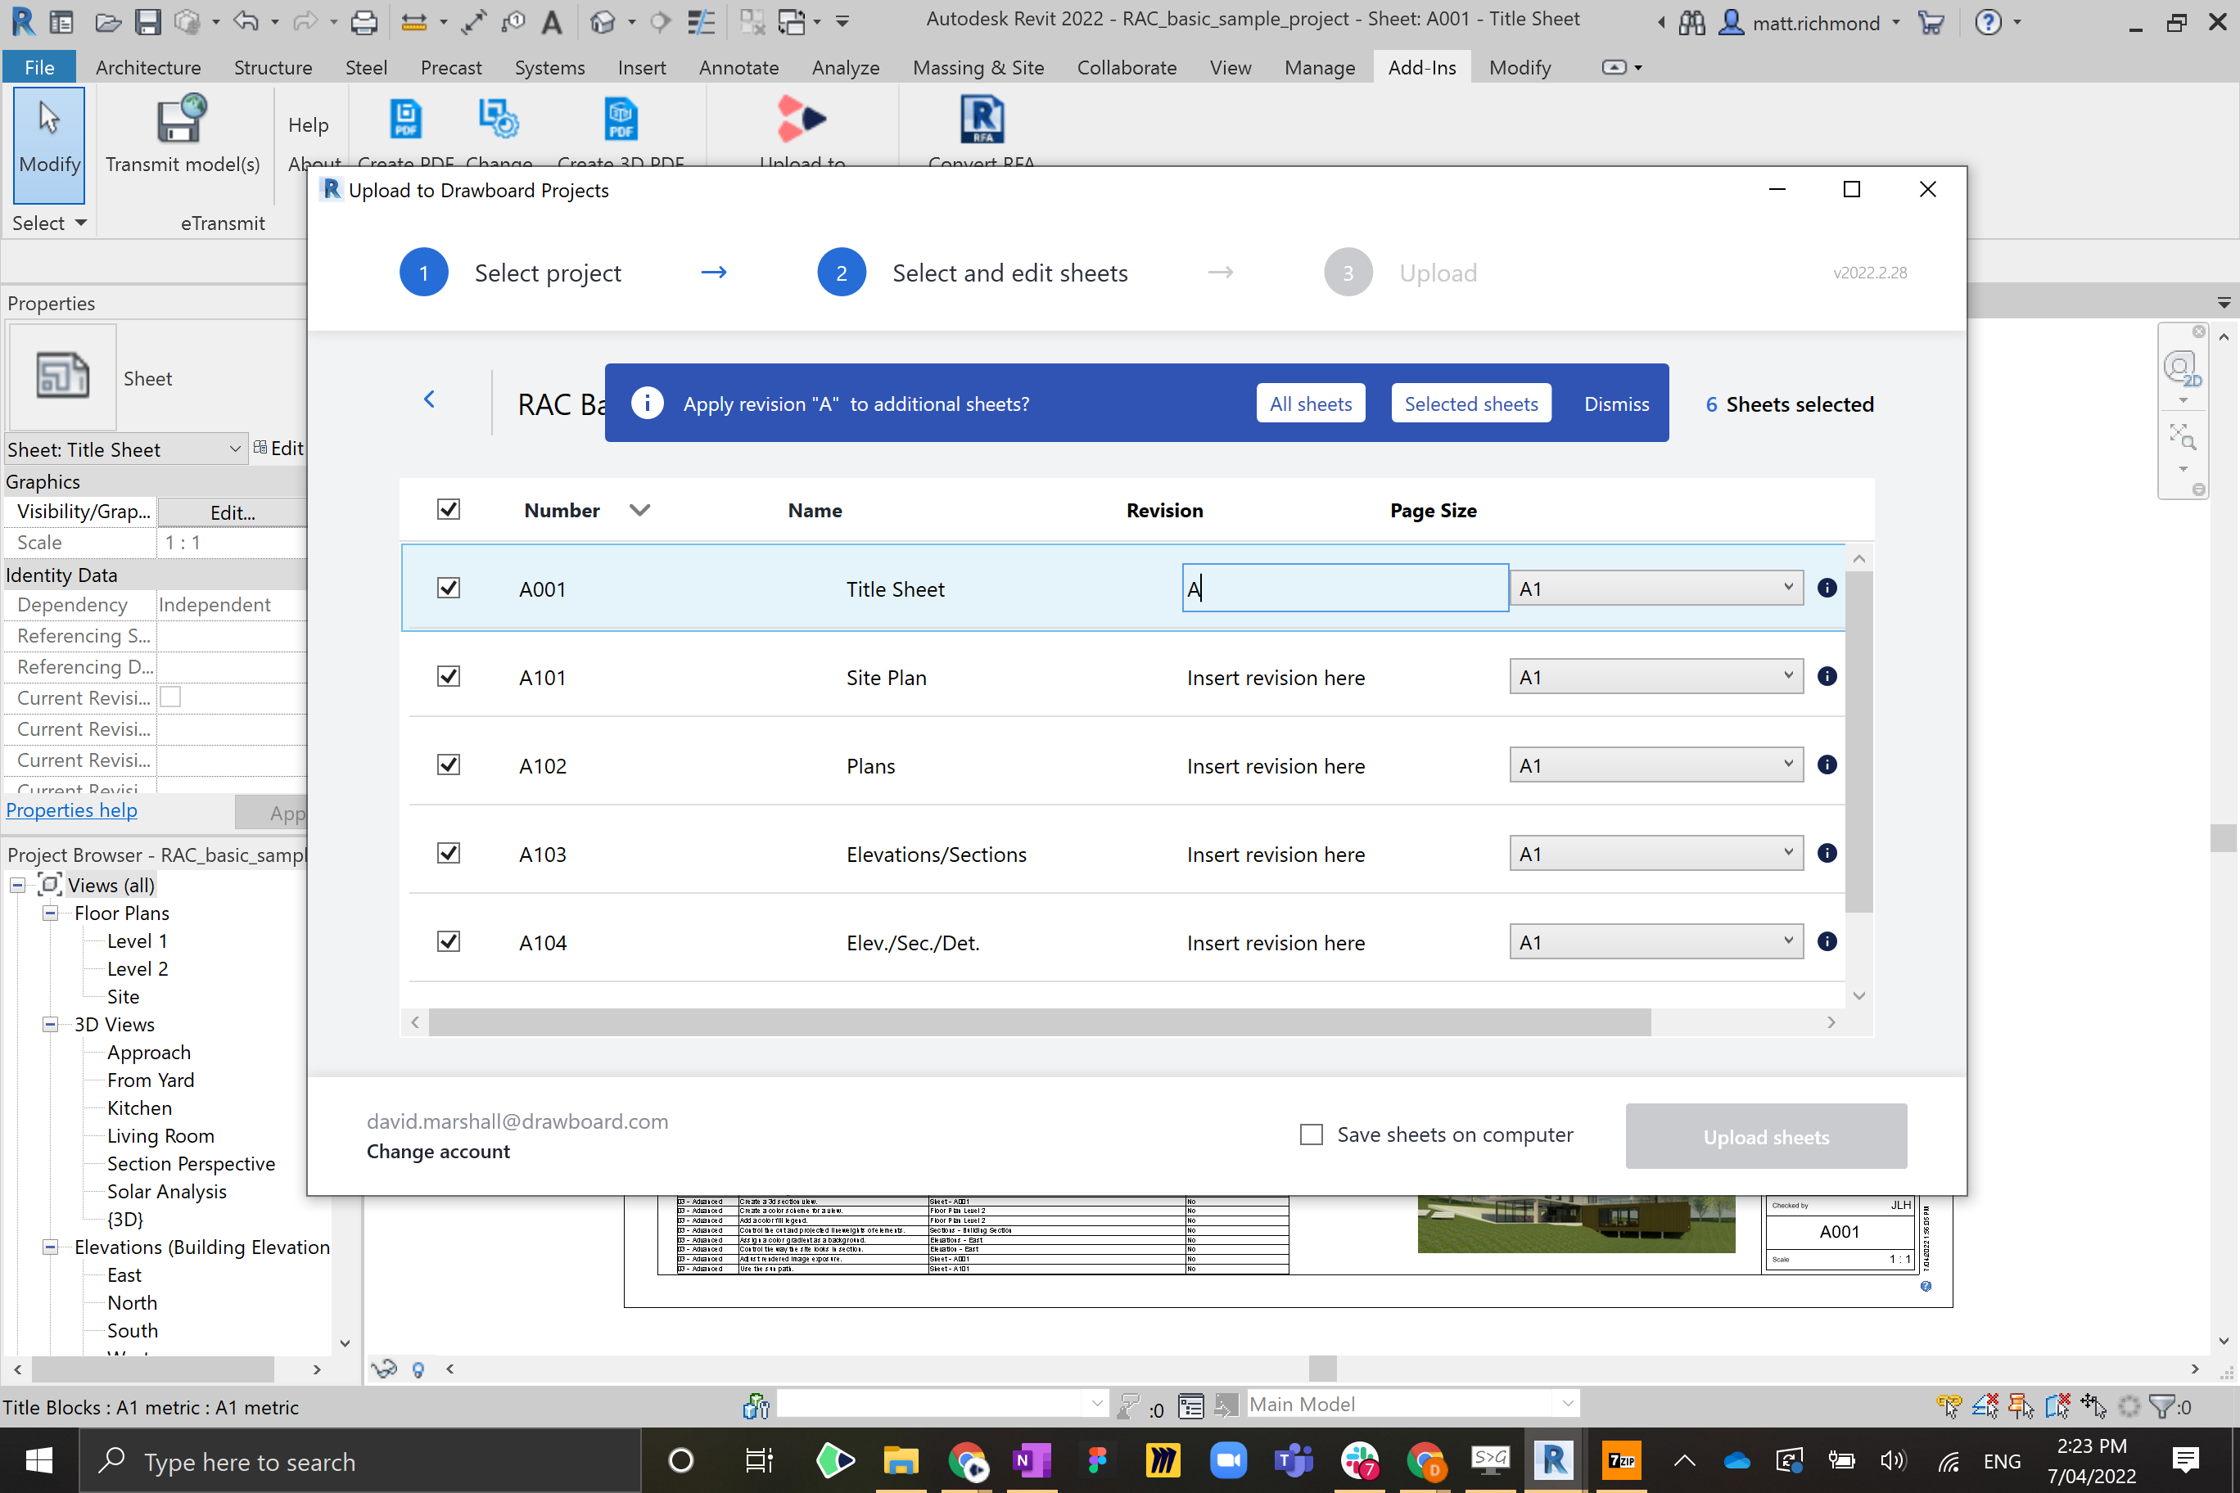Click the back arrow beside project name
Screen dimensions: 2240x1493
coord(430,399)
